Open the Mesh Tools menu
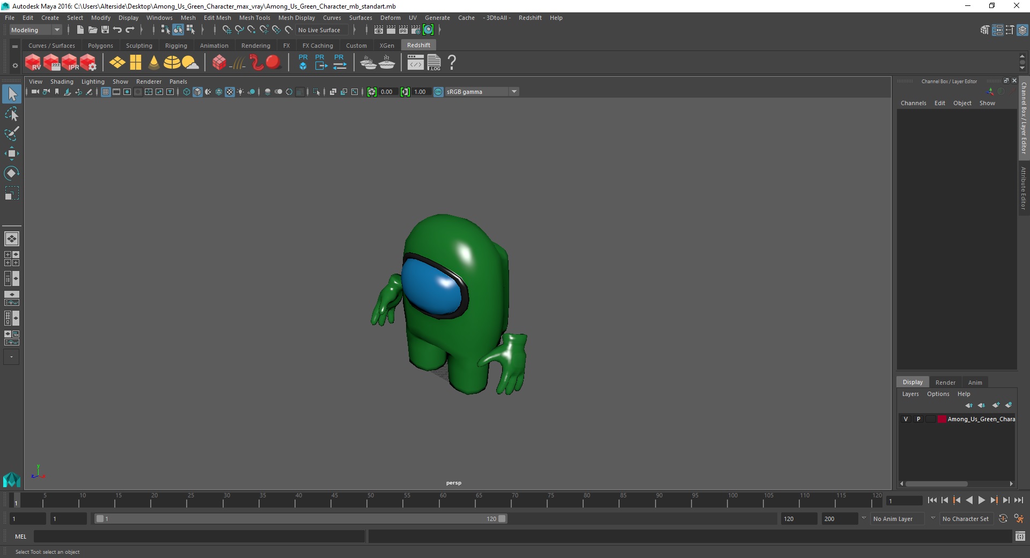 [x=254, y=18]
